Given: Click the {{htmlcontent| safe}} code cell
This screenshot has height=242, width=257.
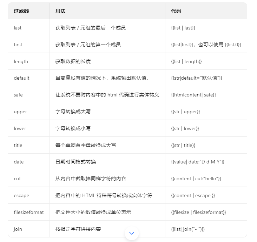Looking at the screenshot, I should 193,95.
